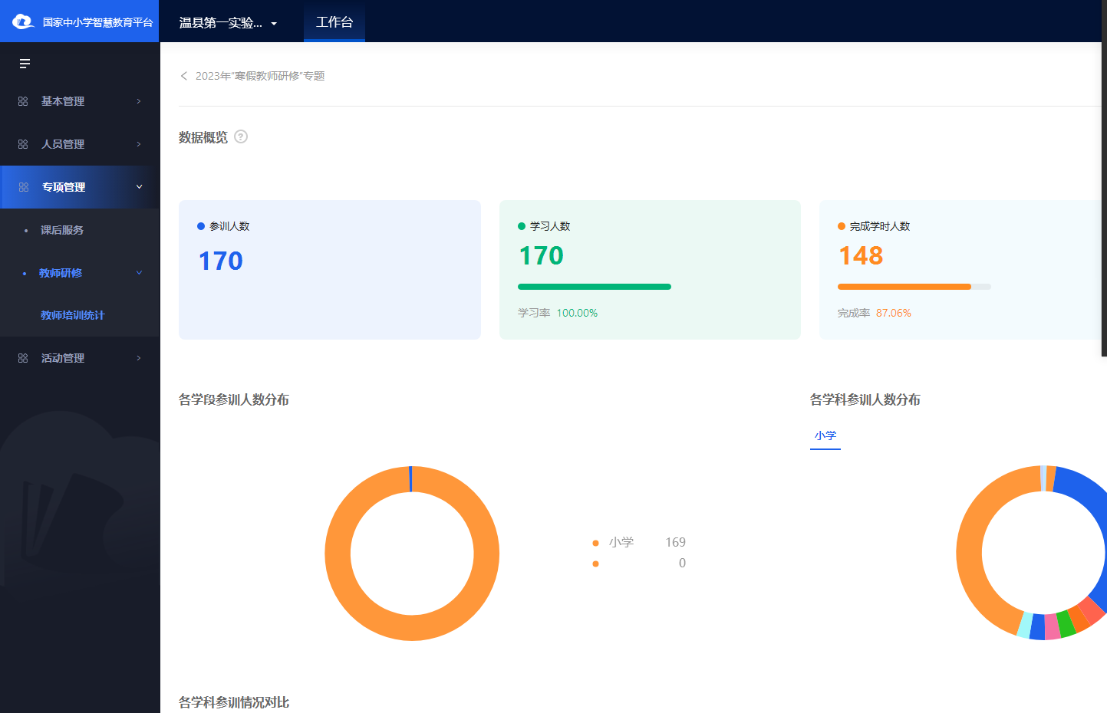The height and width of the screenshot is (713, 1107).
Task: Click the back arrow before 2023年 title
Action: pos(184,76)
